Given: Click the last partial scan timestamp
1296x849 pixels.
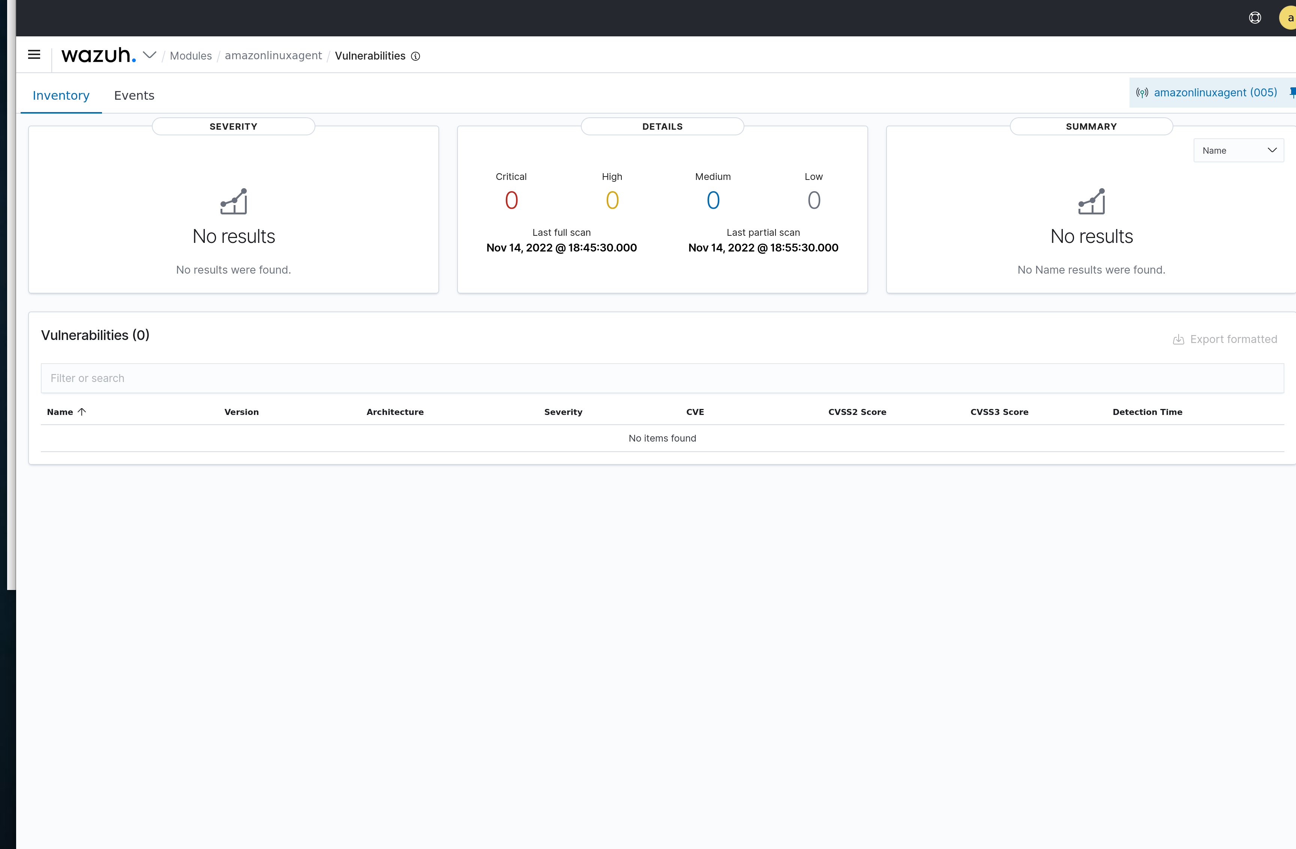Looking at the screenshot, I should point(763,248).
